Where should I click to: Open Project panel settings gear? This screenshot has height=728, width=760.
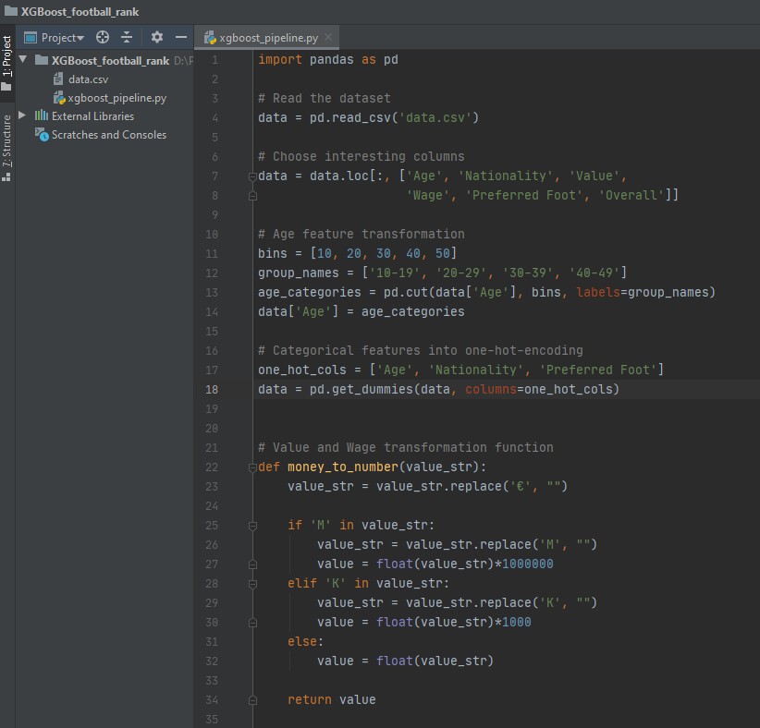pos(156,37)
